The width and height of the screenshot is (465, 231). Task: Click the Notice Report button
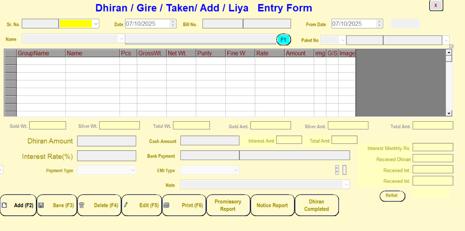(x=272, y=205)
